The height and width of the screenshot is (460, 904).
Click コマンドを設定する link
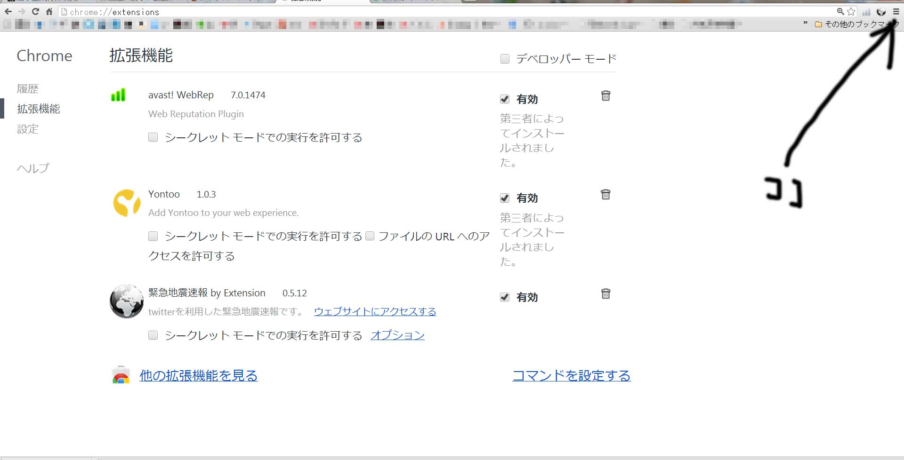coord(571,375)
